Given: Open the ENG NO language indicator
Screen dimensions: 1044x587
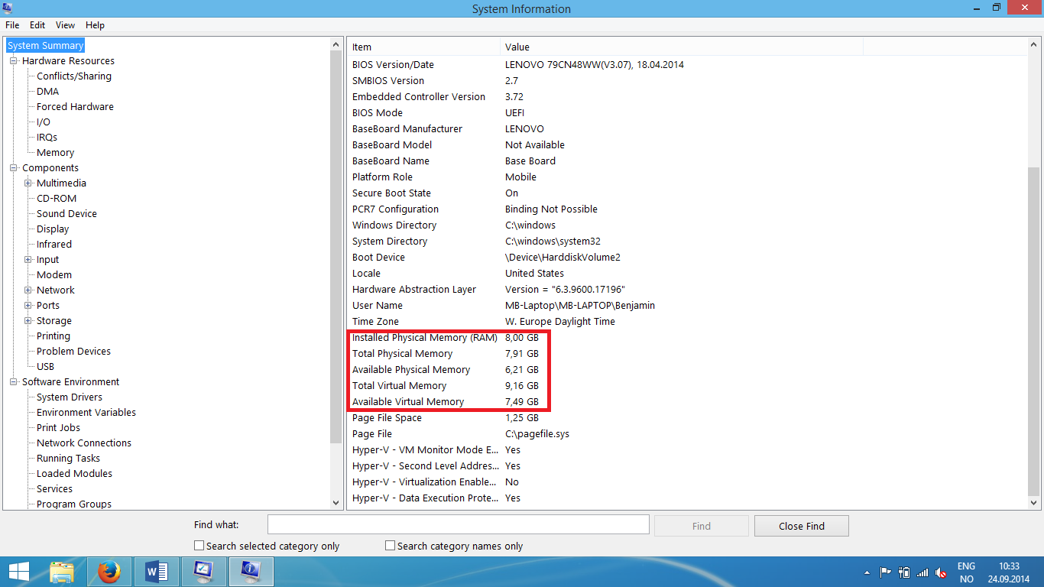Looking at the screenshot, I should (x=966, y=572).
